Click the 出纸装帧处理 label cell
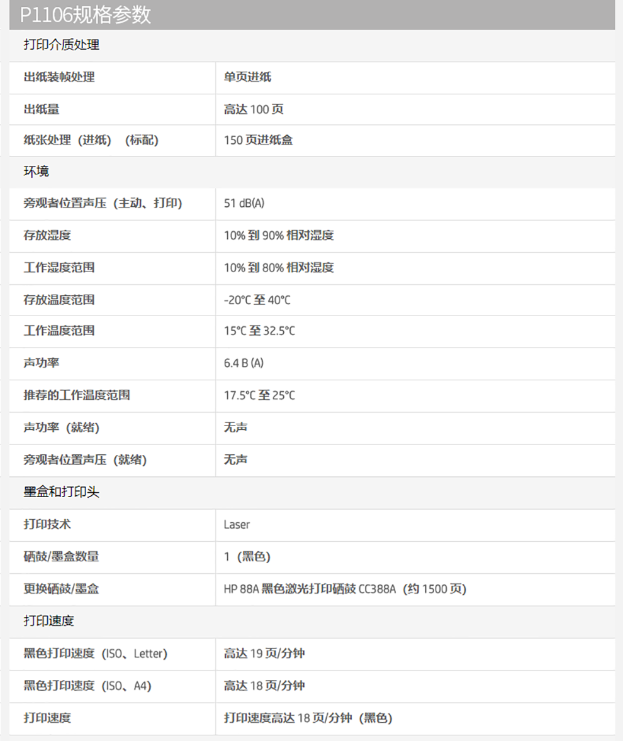Viewport: 623px width, 741px height. (59, 77)
